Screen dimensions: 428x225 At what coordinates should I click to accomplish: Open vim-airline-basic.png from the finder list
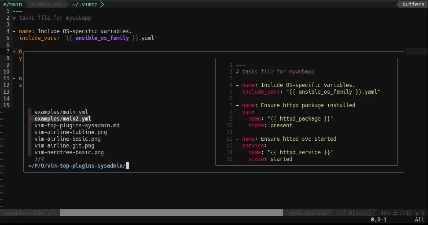click(x=67, y=139)
